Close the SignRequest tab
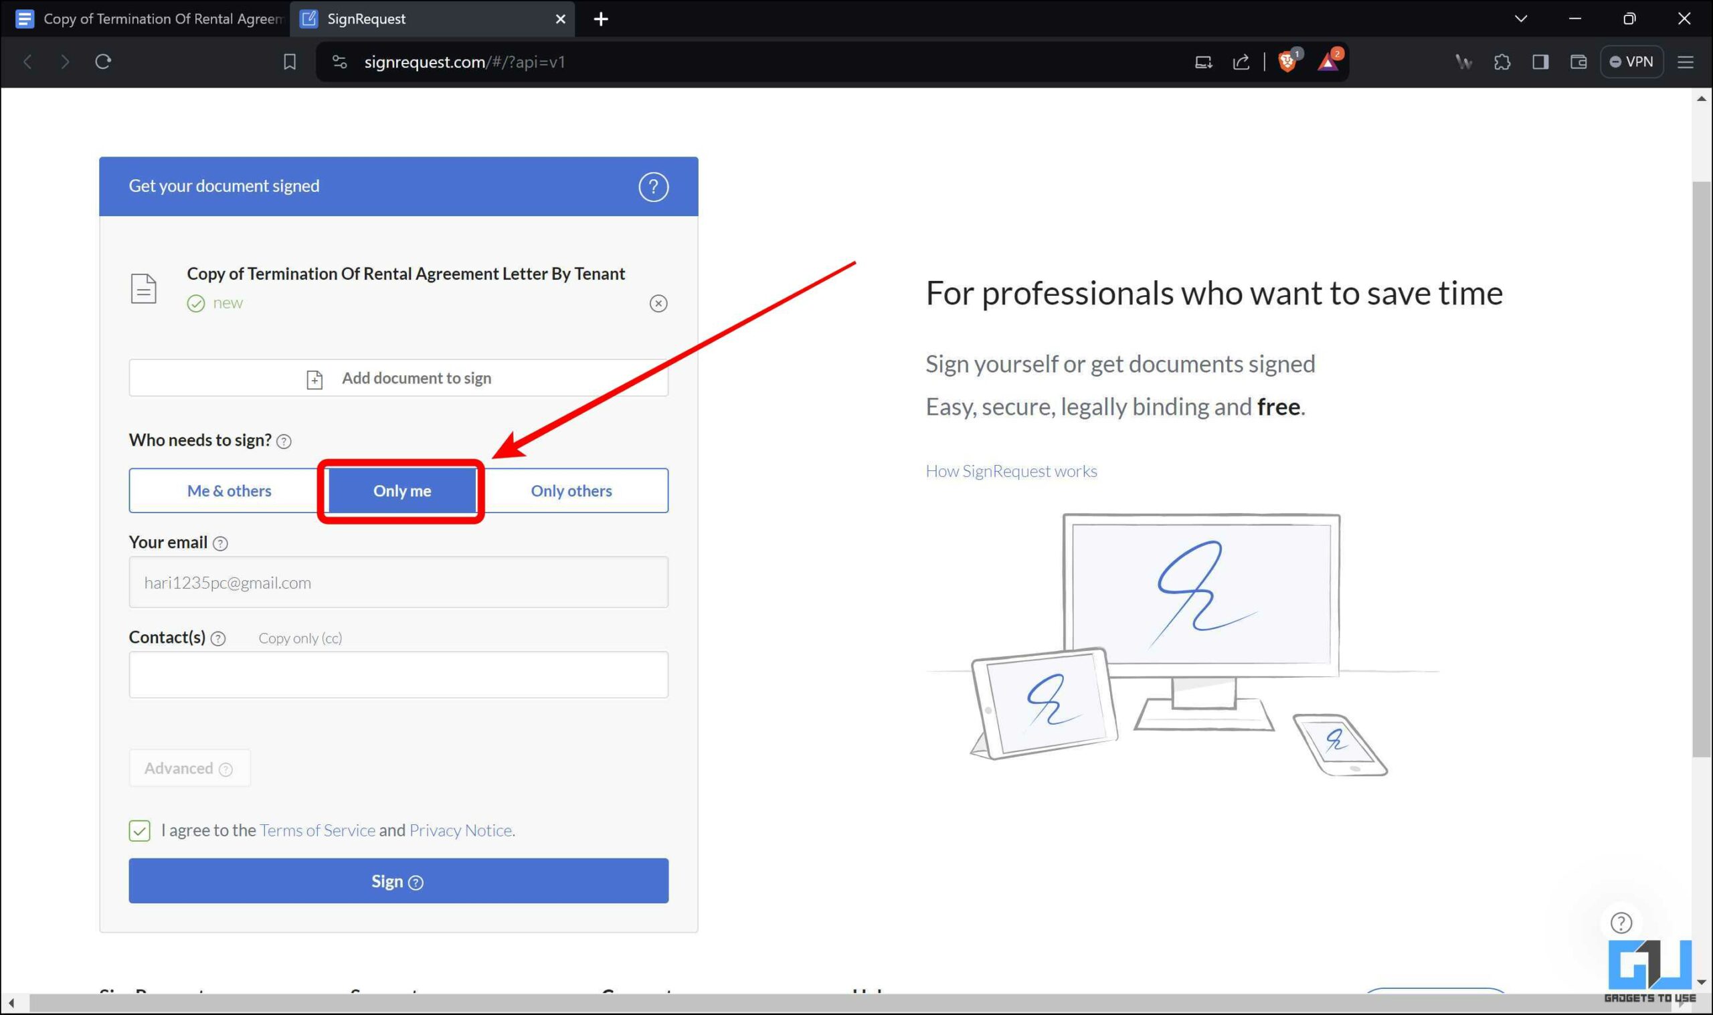1713x1015 pixels. 560,19
